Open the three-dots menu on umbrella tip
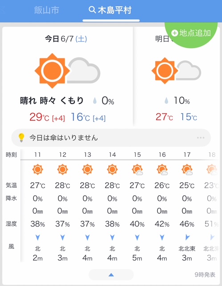This screenshot has height=286, width=222. [x=201, y=138]
